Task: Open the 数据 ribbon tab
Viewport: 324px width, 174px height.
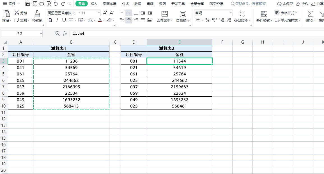Action: 137,4
